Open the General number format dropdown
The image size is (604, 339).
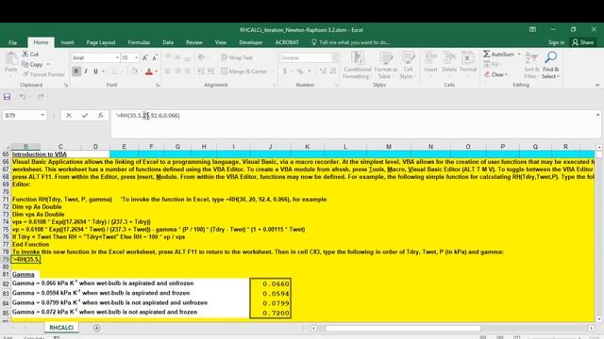pyautogui.click(x=334, y=57)
